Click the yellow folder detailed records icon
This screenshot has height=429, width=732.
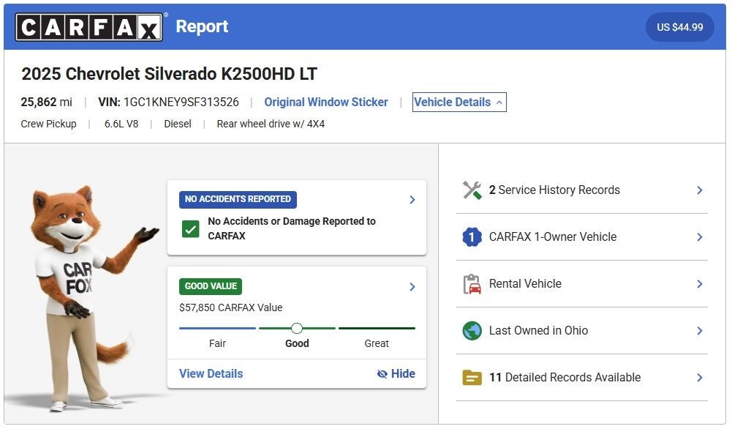point(472,377)
